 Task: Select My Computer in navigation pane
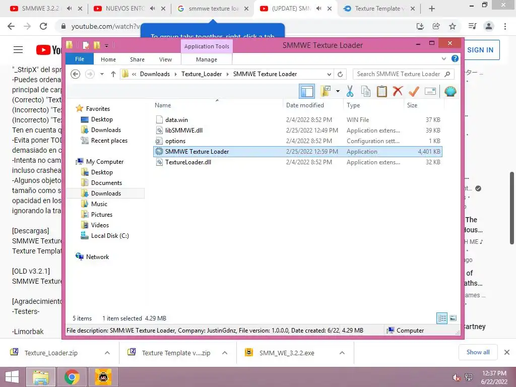[105, 162]
